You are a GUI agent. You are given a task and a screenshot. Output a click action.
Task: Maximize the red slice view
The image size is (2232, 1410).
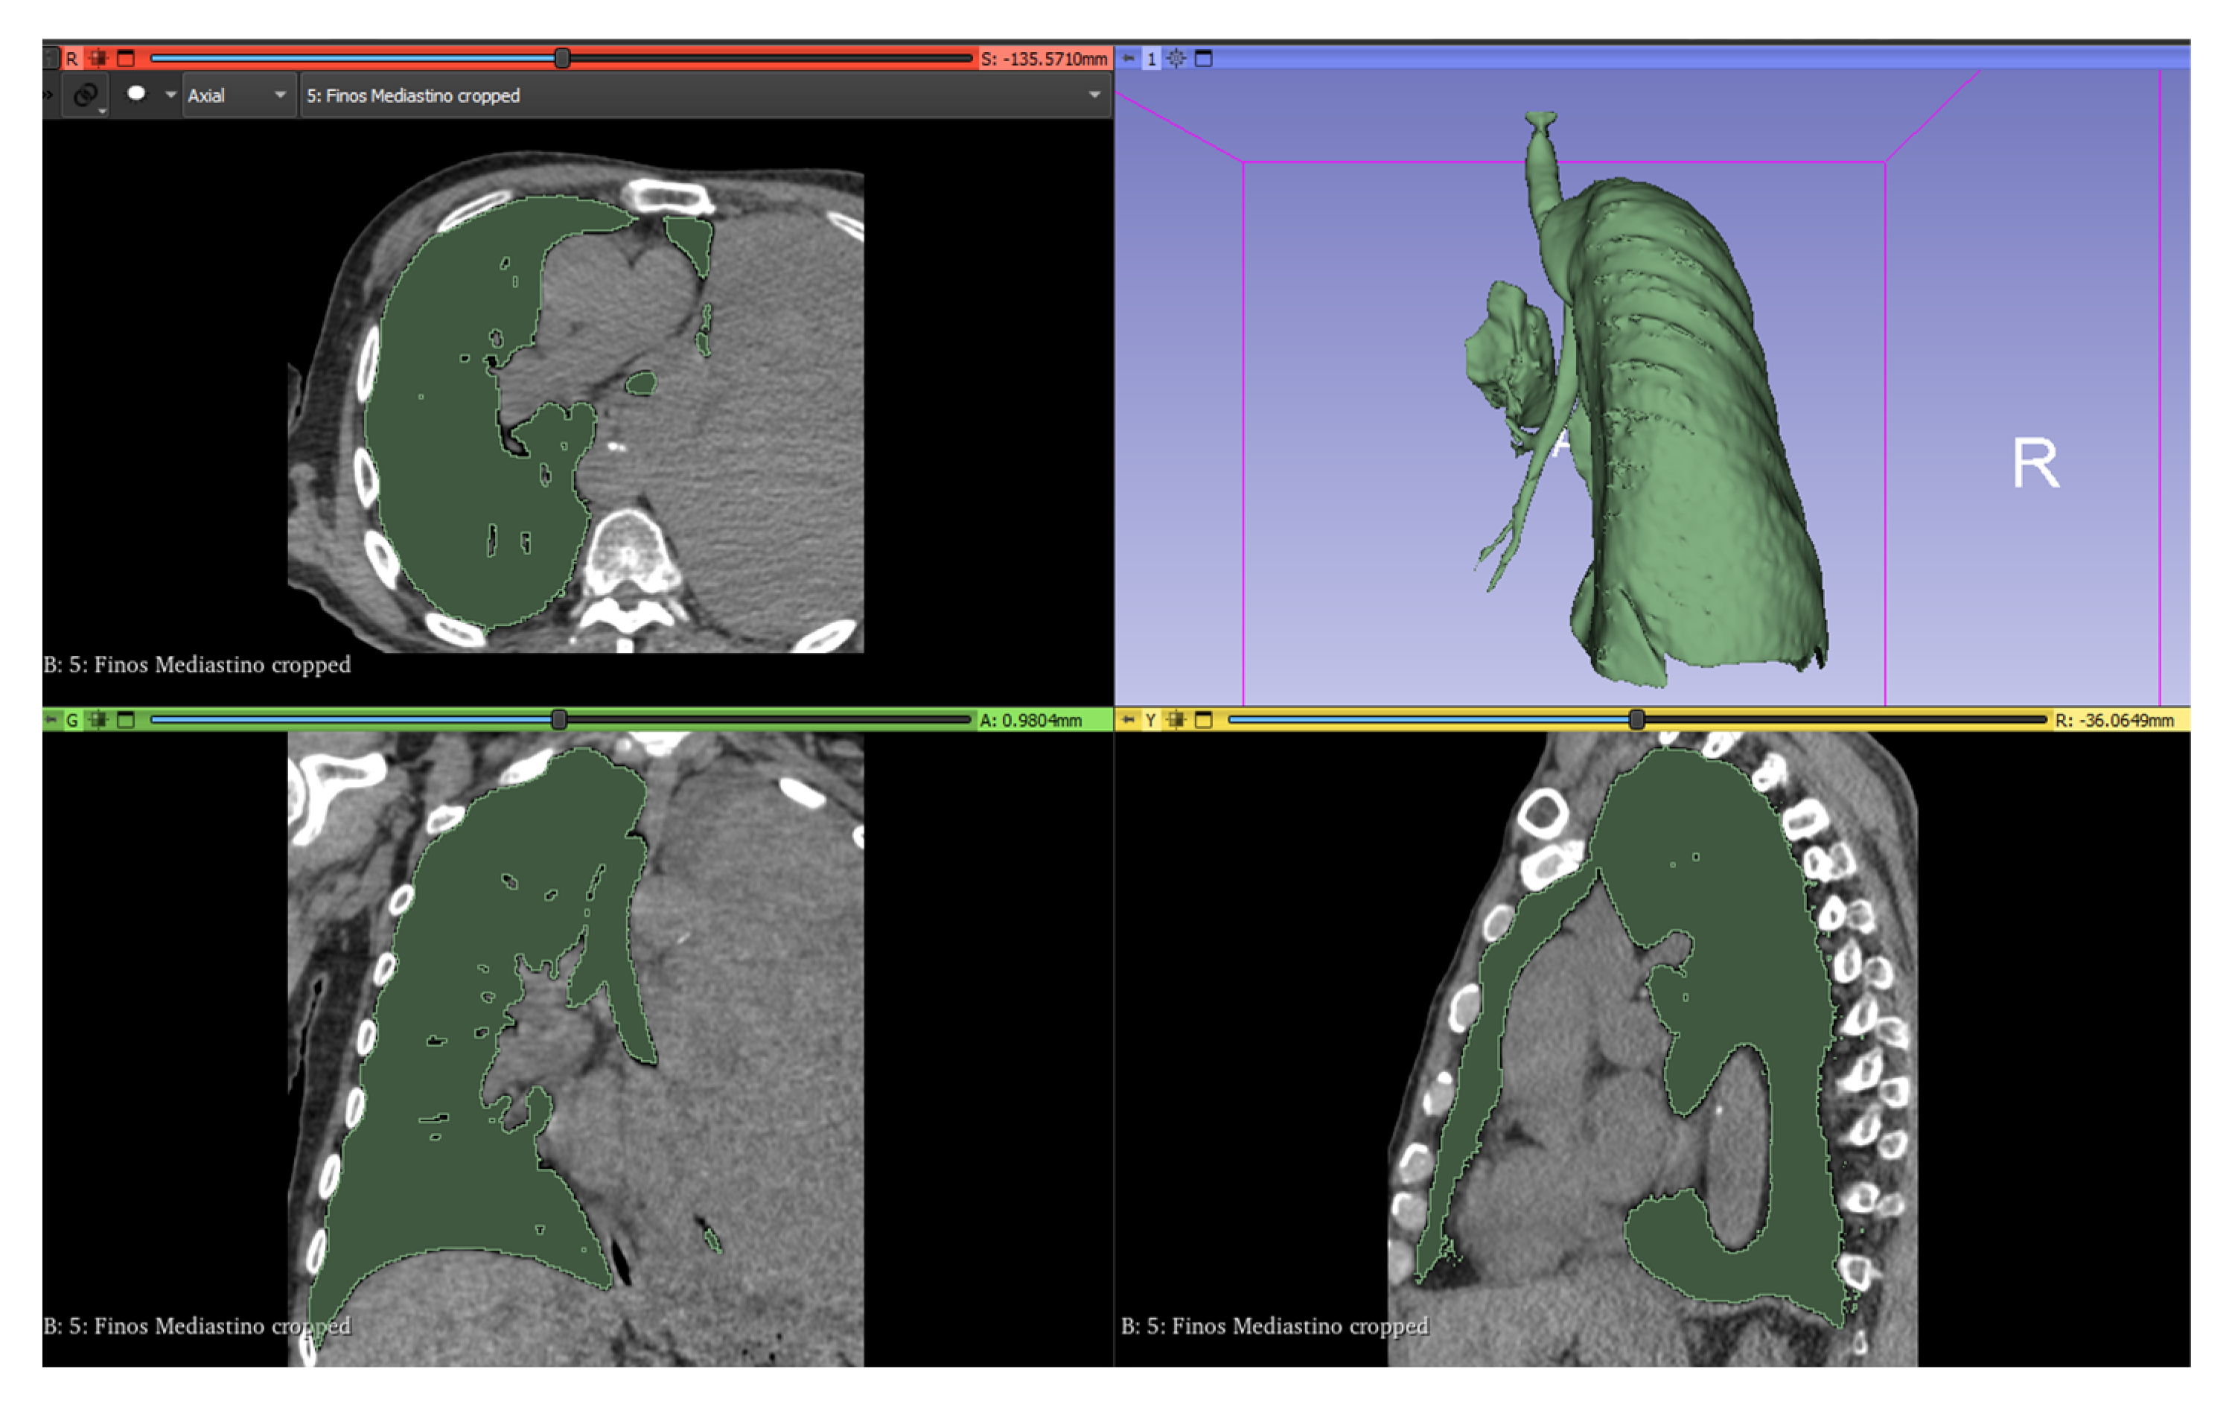point(126,58)
